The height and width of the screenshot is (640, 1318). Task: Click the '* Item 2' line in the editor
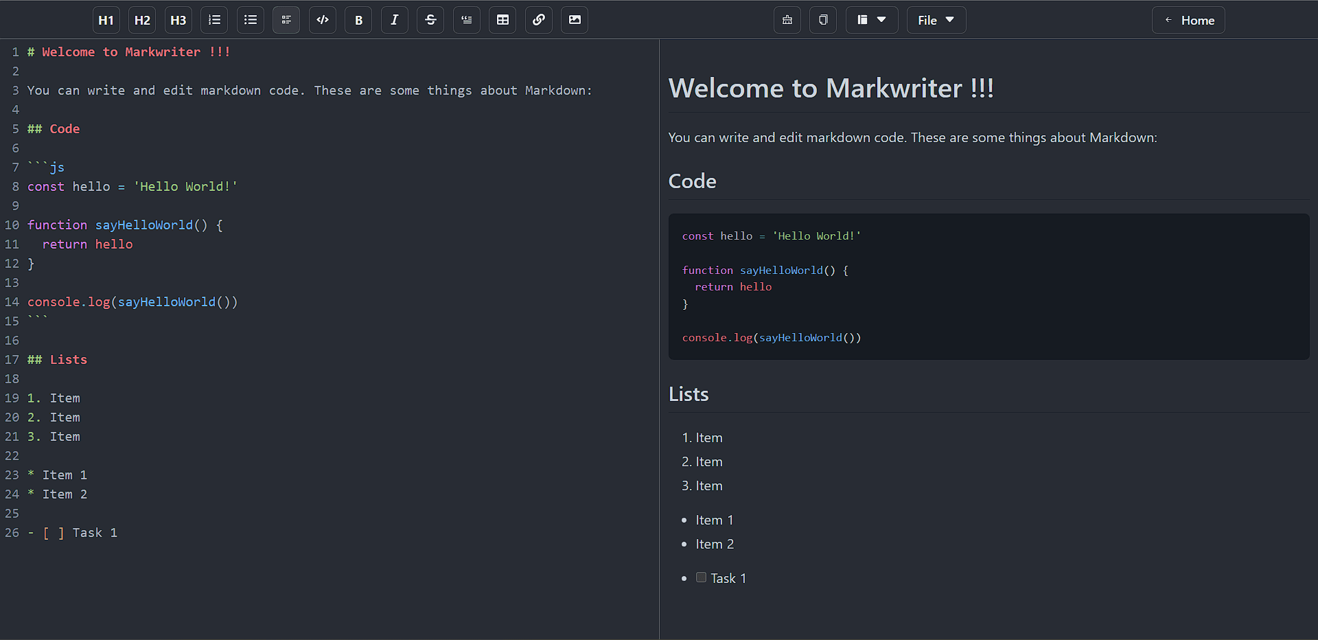pos(58,494)
